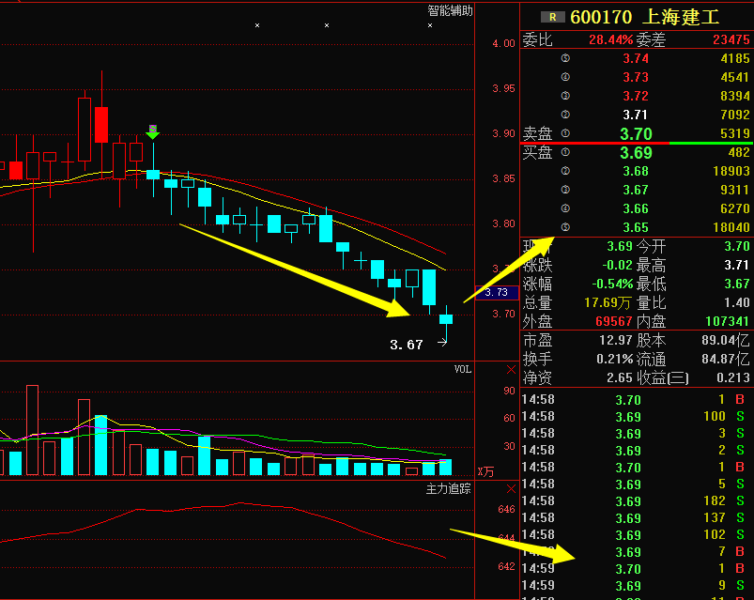754x600 pixels.
Task: Click the buy level 5 circled icon
Action: point(565,227)
